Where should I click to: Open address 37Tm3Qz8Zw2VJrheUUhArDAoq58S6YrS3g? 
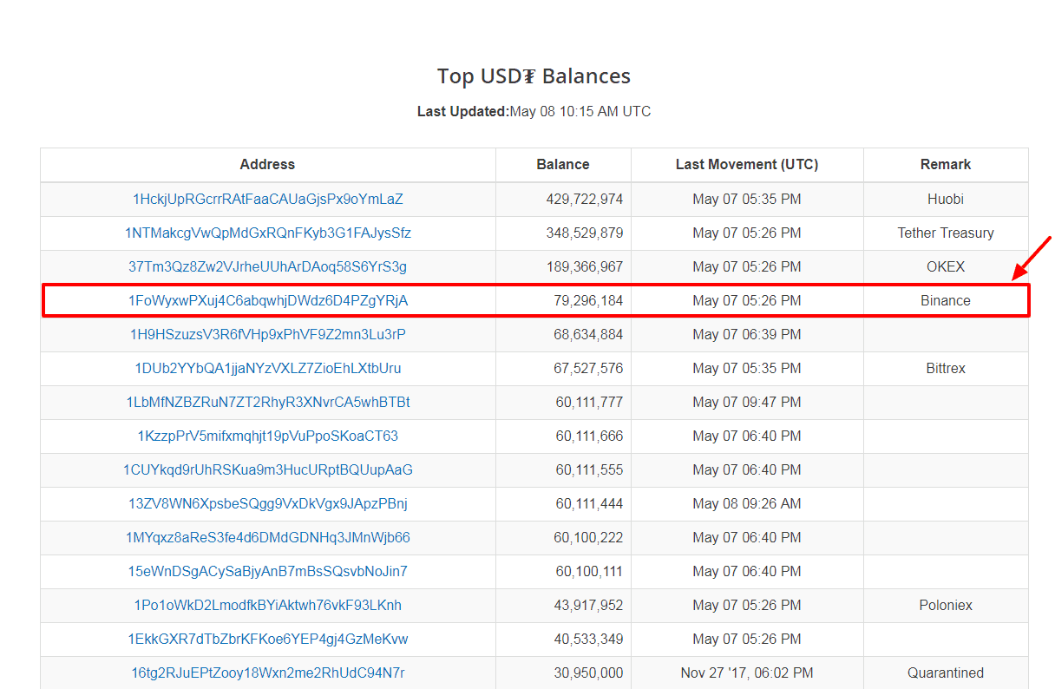(x=267, y=267)
